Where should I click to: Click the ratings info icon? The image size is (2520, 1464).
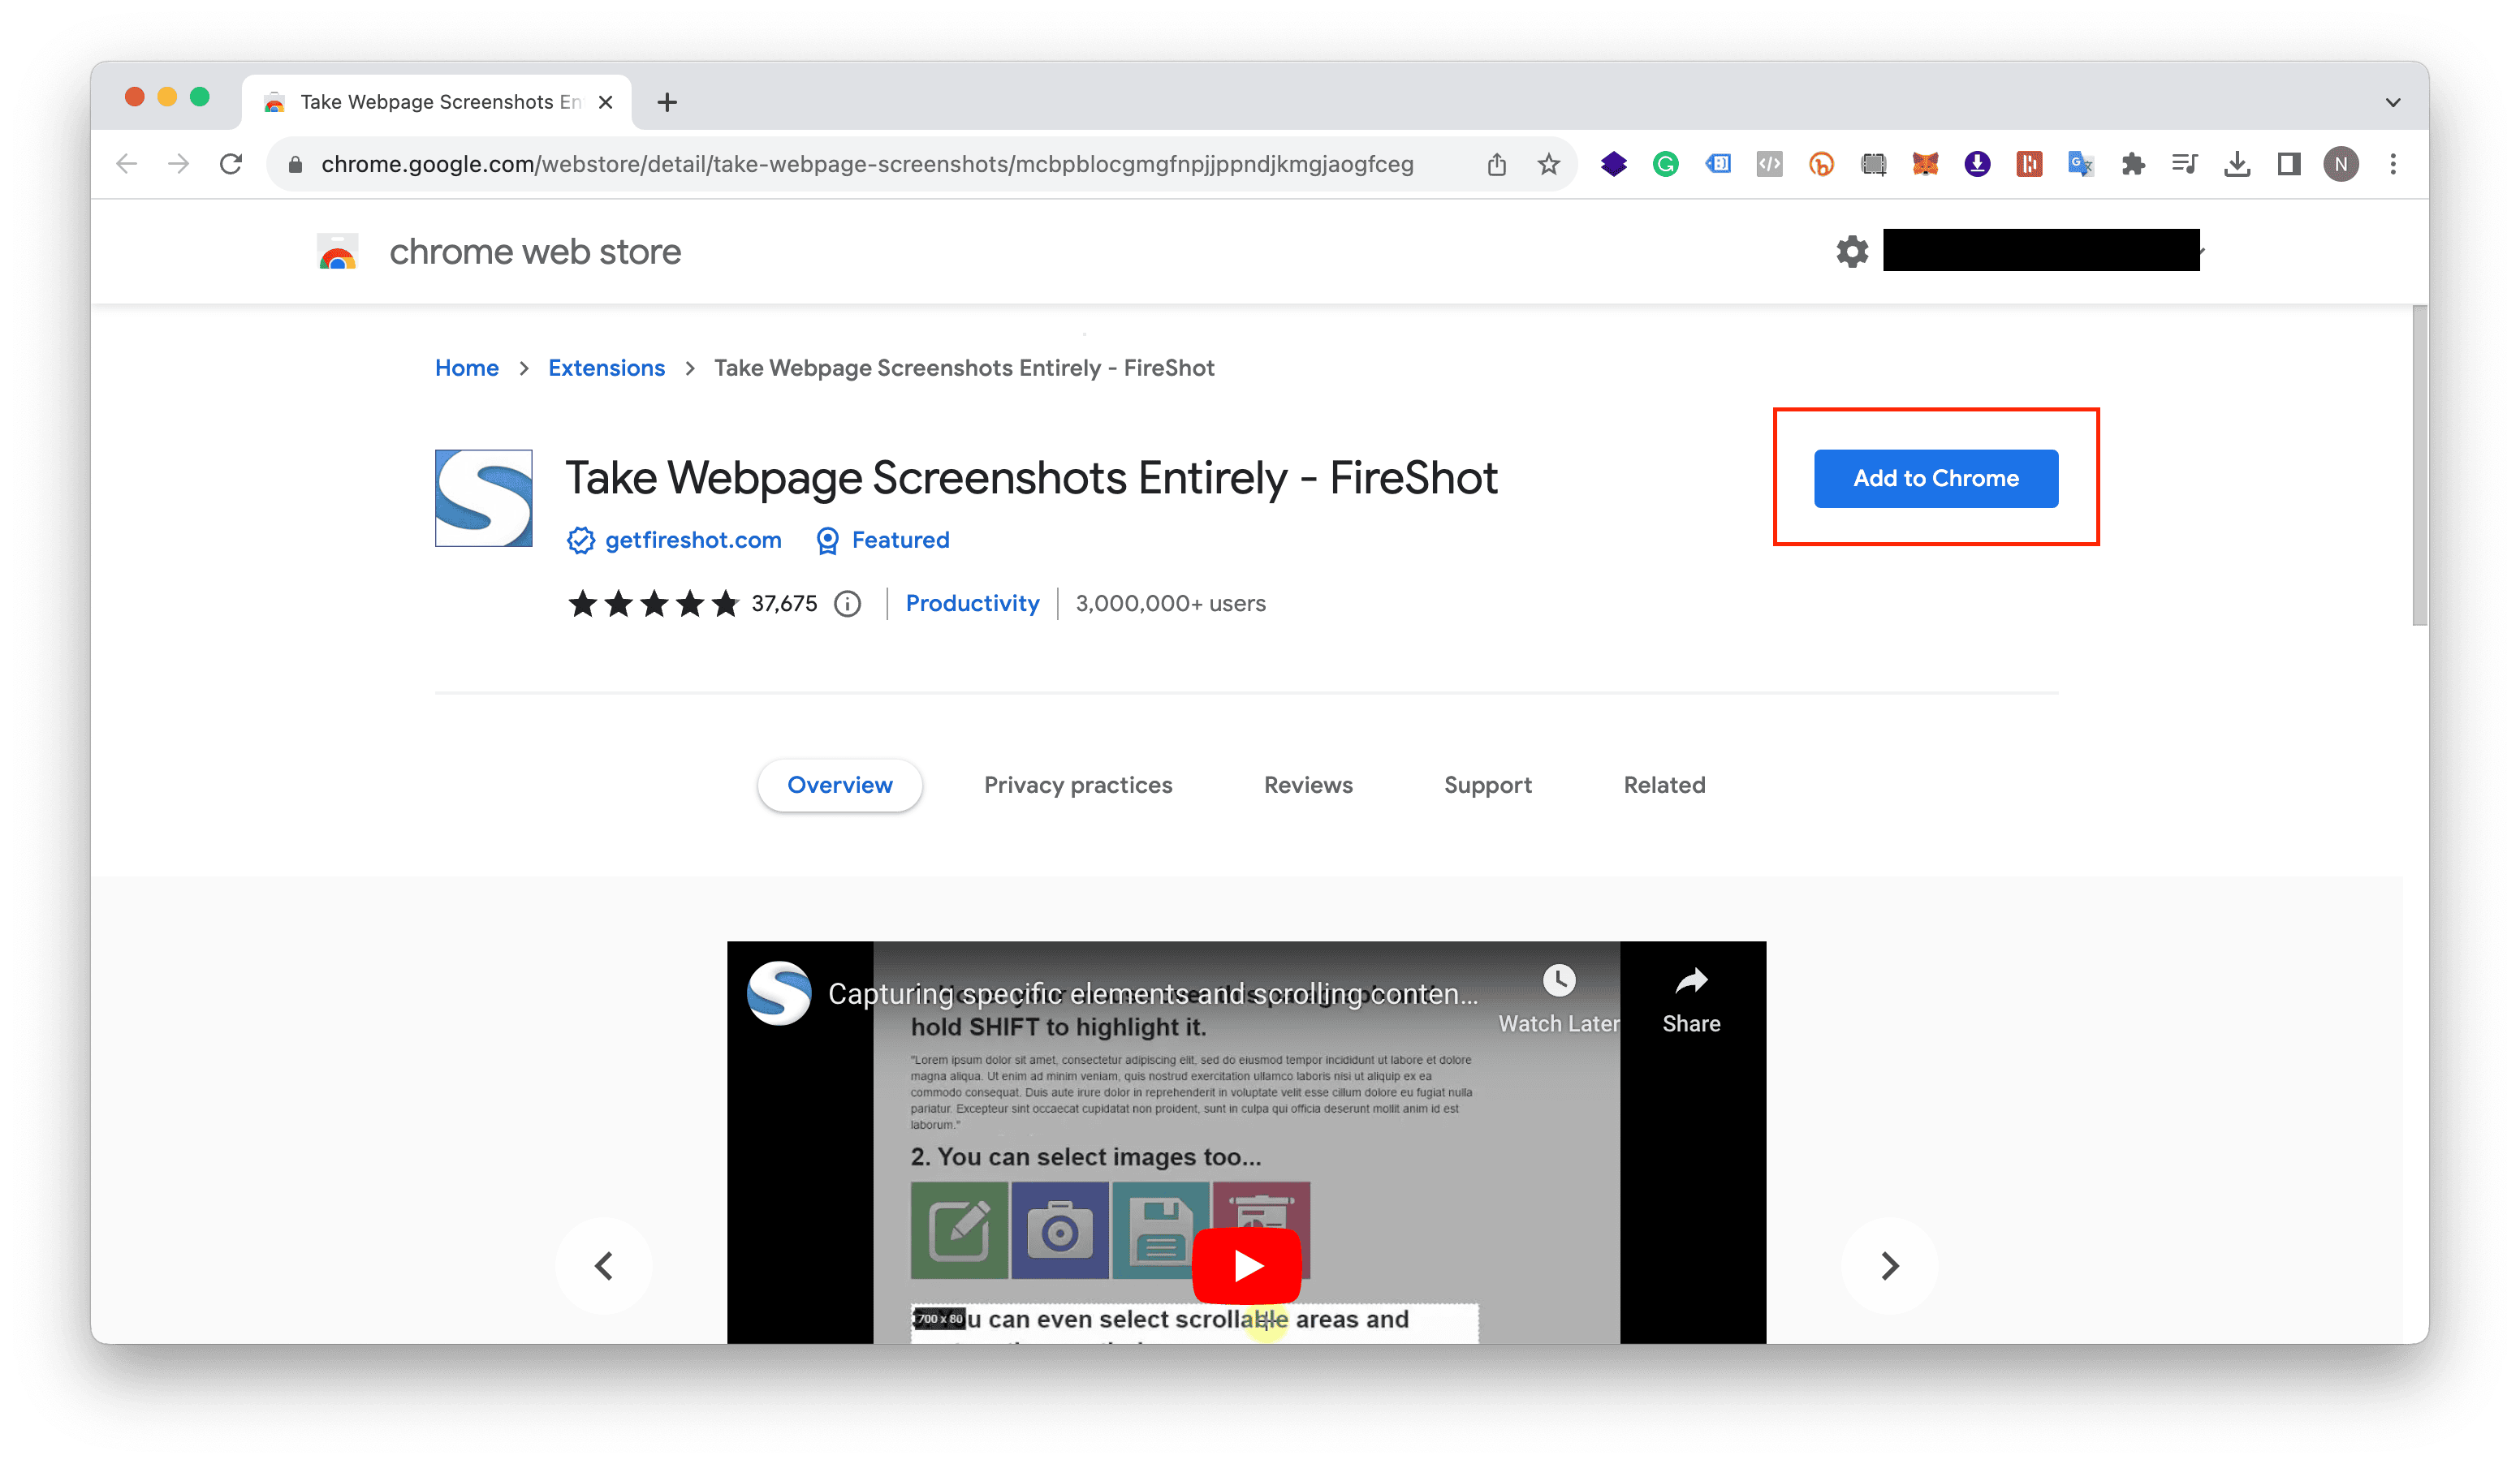coord(847,604)
